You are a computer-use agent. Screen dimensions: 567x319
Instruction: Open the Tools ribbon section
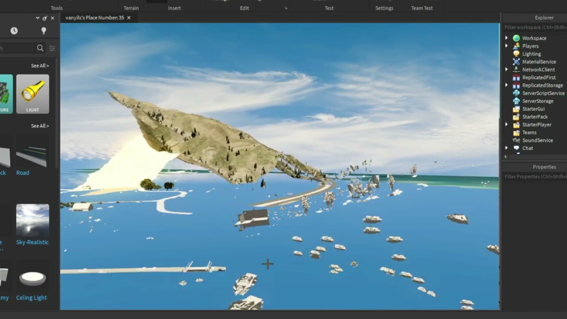(57, 8)
